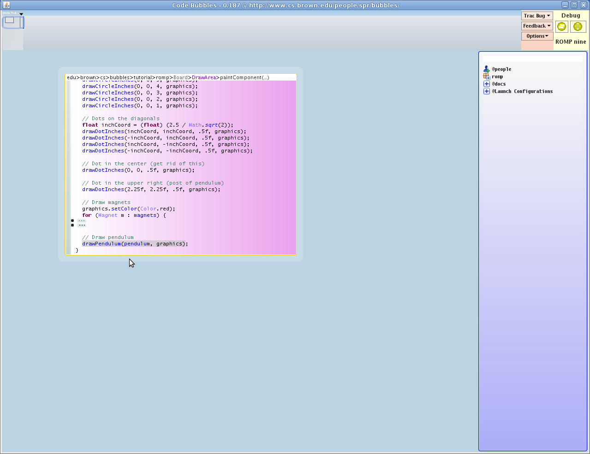The width and height of the screenshot is (590, 454).
Task: Click 'tutorial' in the bubble breadcrumb
Action: click(x=143, y=77)
